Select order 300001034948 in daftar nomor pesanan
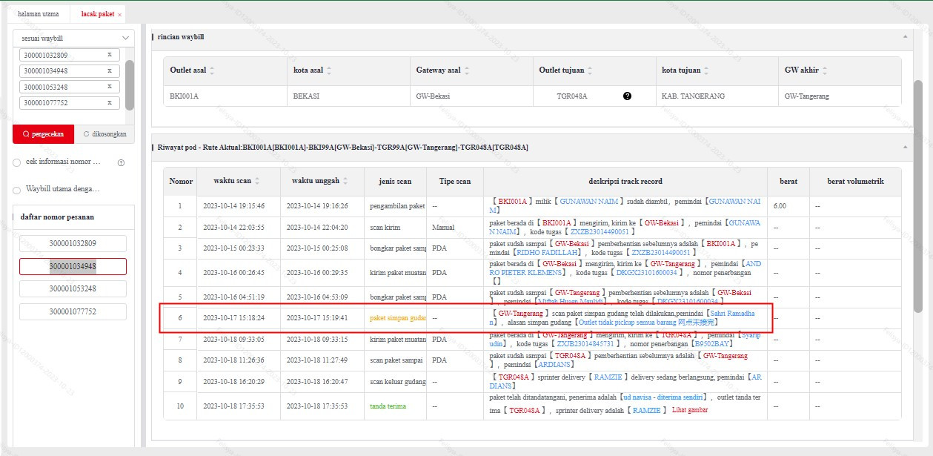The image size is (933, 456). click(73, 266)
